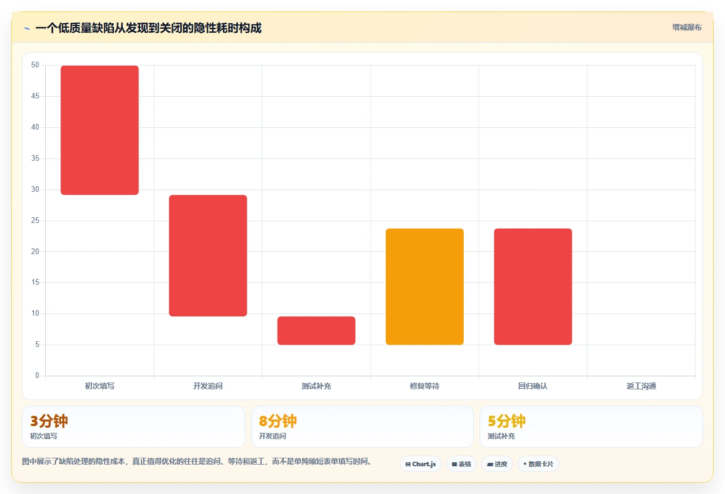Select the red 回归确认 bar
725x494 pixels.
point(533,286)
